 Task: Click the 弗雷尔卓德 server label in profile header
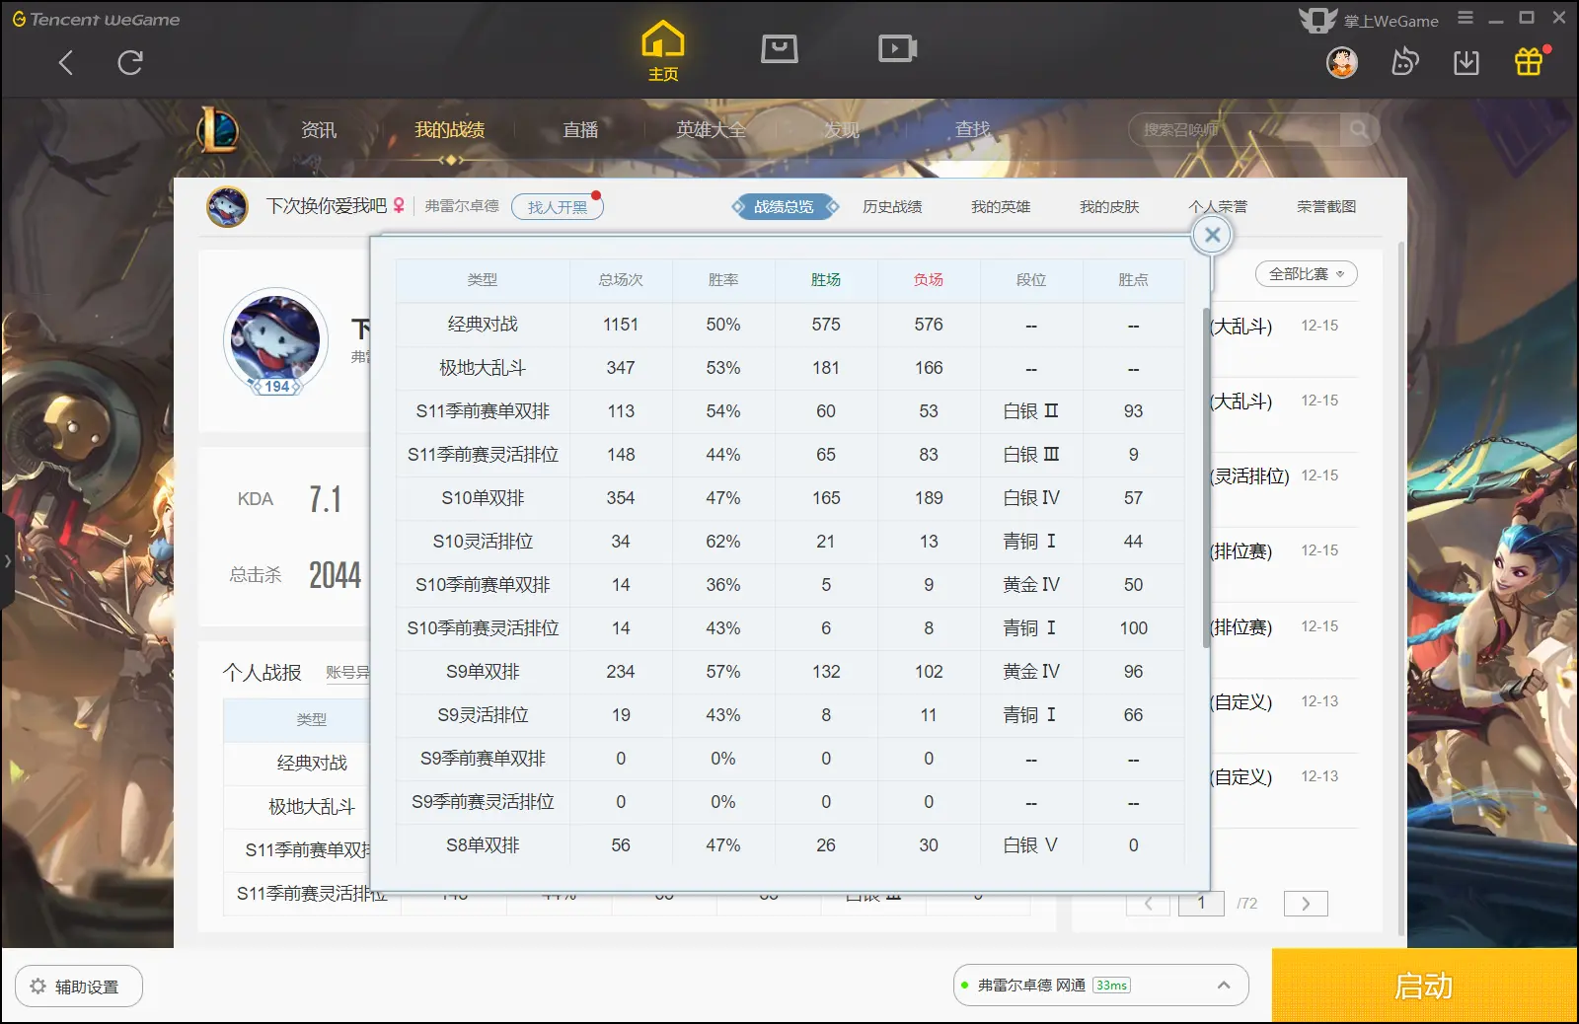(x=462, y=206)
